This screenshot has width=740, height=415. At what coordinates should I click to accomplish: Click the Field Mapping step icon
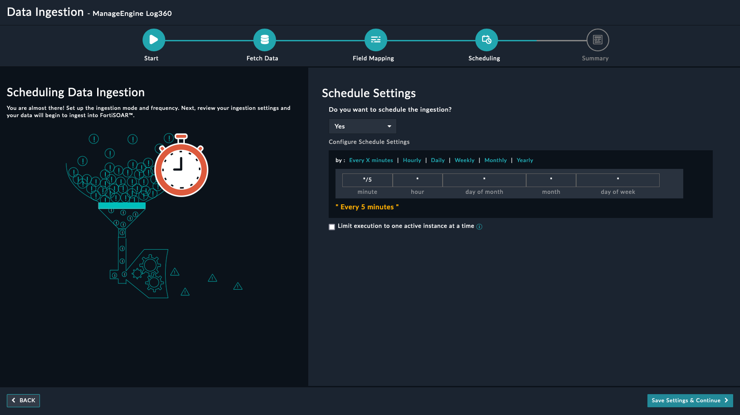click(x=375, y=40)
